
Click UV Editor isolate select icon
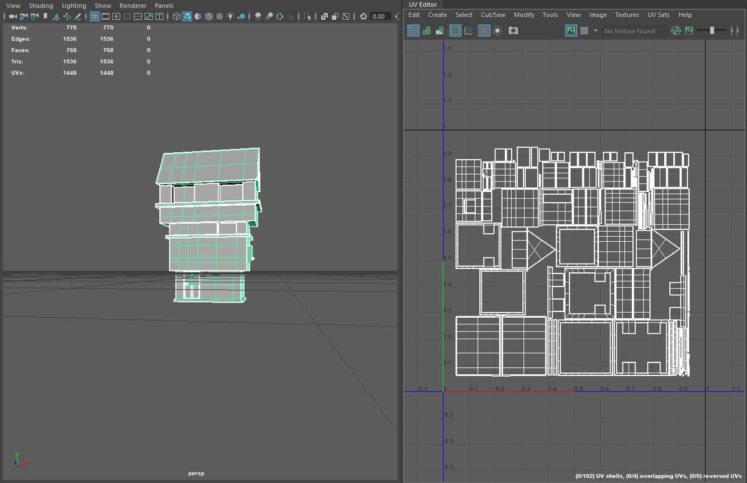[497, 30]
